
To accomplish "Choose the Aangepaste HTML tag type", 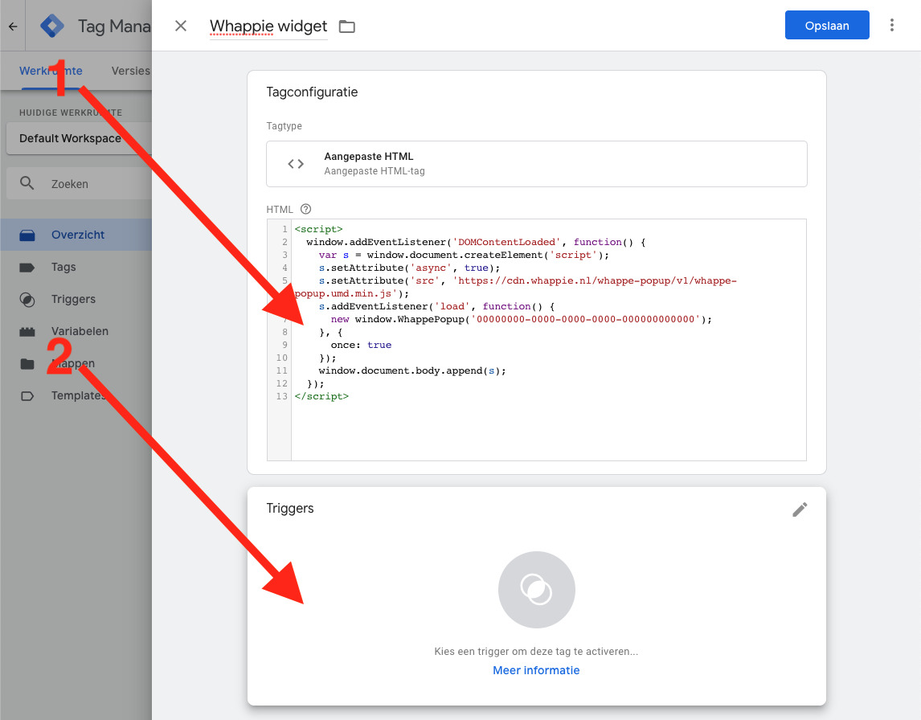I will [536, 164].
